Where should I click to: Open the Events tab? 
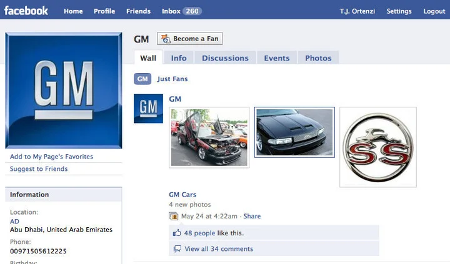(276, 58)
